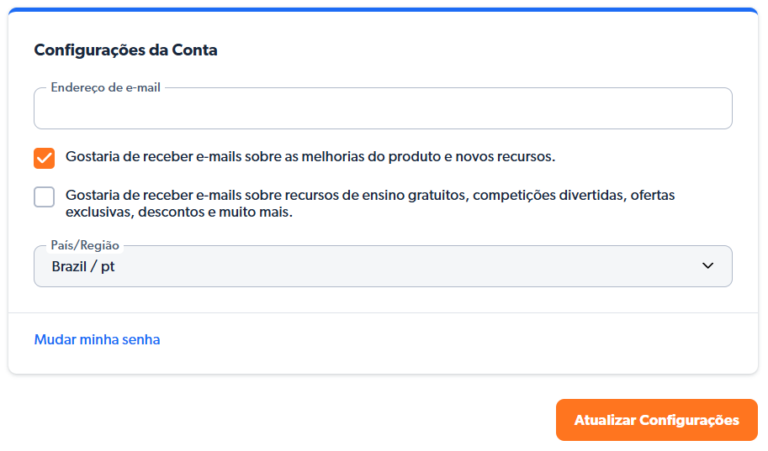Viewport: 768px width, 451px height.
Task: Open the País/Região dropdown
Action: tap(383, 266)
